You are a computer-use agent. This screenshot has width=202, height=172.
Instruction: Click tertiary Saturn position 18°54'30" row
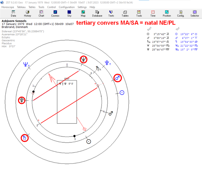186,42
